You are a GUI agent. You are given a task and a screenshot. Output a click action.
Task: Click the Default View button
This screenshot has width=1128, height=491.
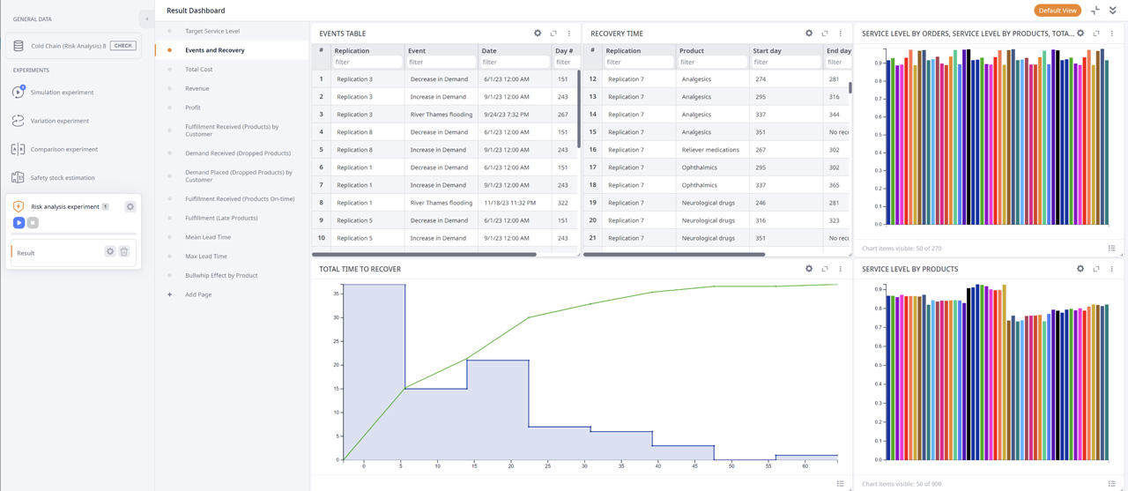tap(1057, 11)
